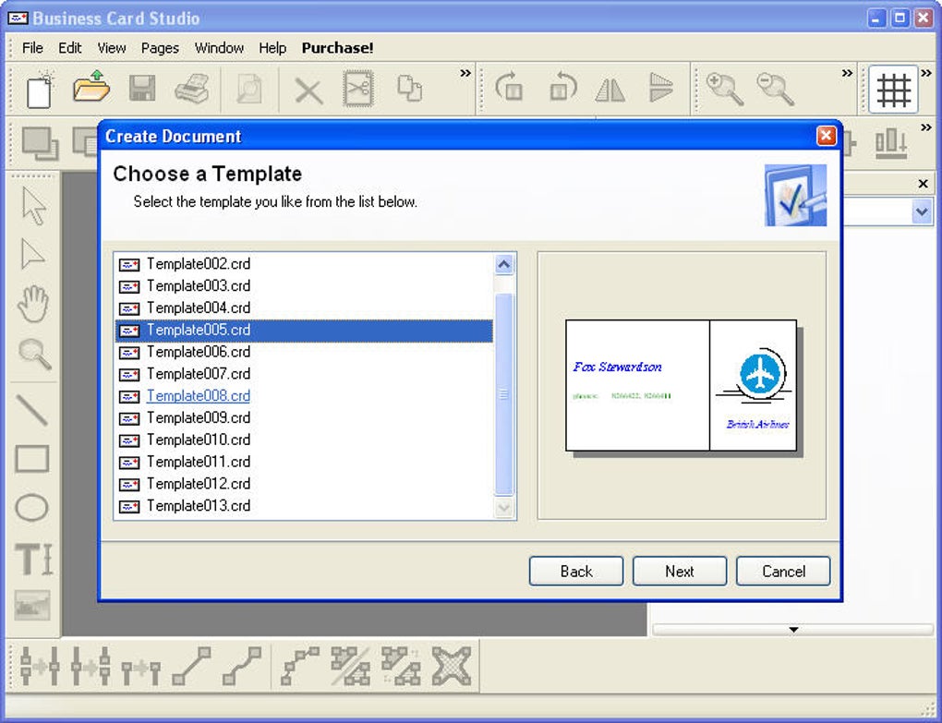Expand first toolbar overflow chevron after Copy
The height and width of the screenshot is (723, 942).
465,73
